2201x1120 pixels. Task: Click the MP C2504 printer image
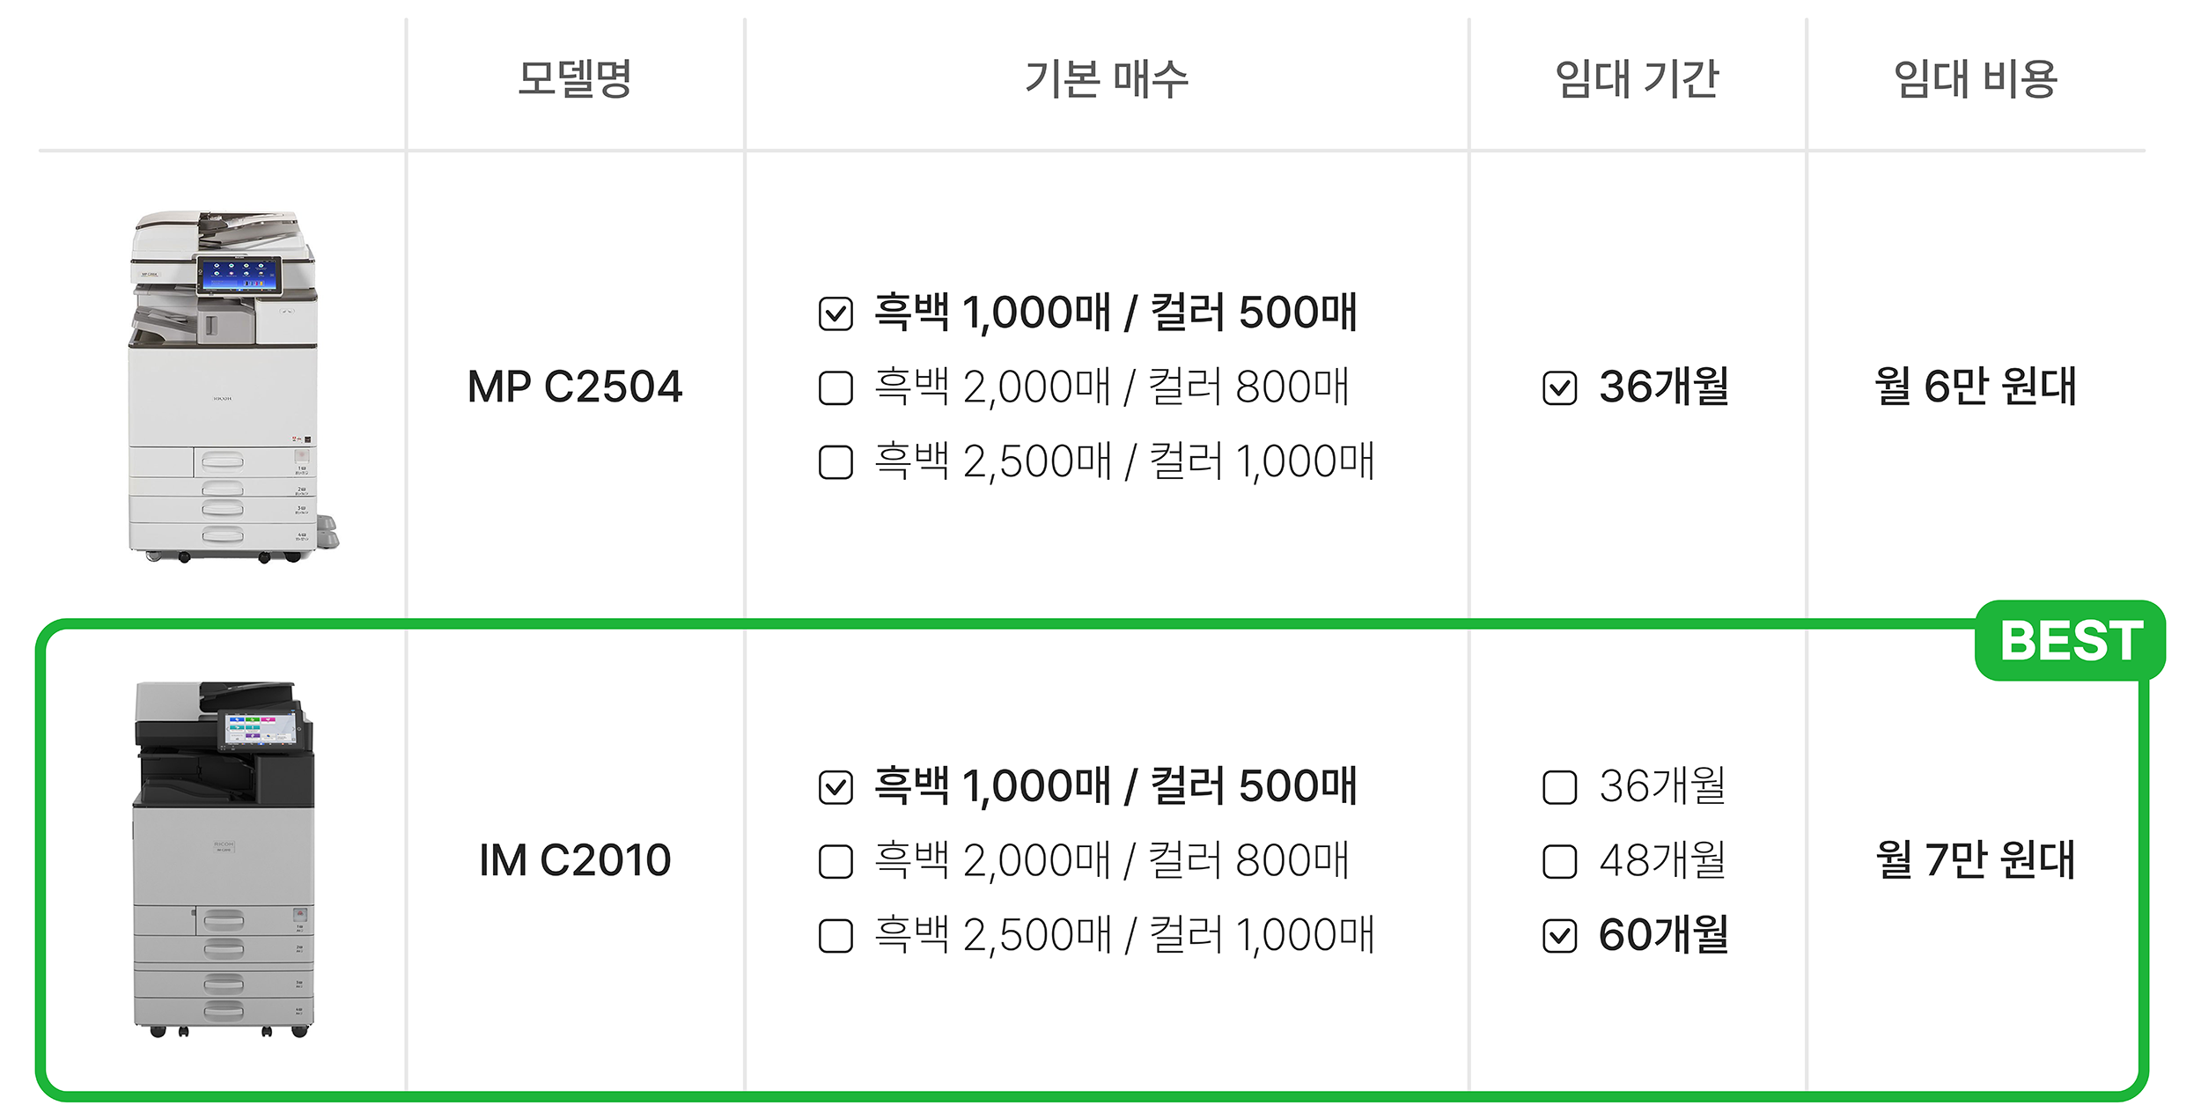tap(232, 387)
